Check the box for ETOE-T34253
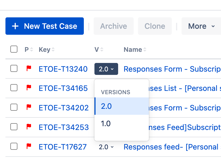Image resolution: width=221 pixels, height=159 pixels. 14,127
